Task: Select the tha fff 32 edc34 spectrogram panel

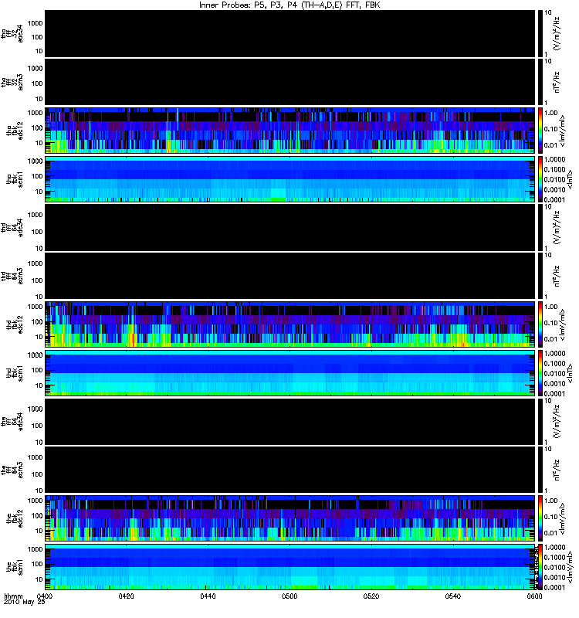Action: tap(292, 34)
